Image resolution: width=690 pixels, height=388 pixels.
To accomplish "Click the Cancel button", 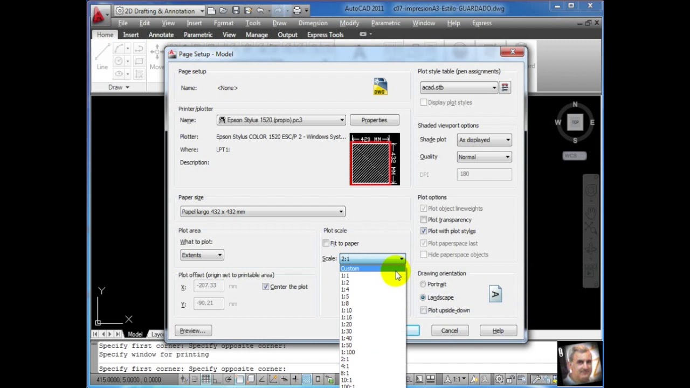I will (450, 331).
